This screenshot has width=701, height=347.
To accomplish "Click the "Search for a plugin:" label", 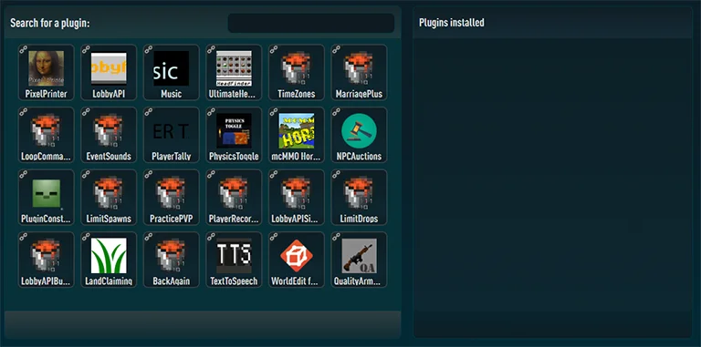I will tap(50, 23).
